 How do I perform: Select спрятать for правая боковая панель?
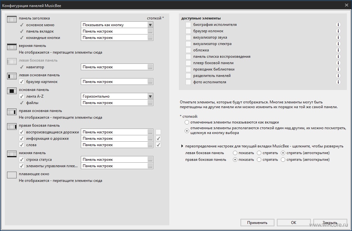[x=259, y=160]
